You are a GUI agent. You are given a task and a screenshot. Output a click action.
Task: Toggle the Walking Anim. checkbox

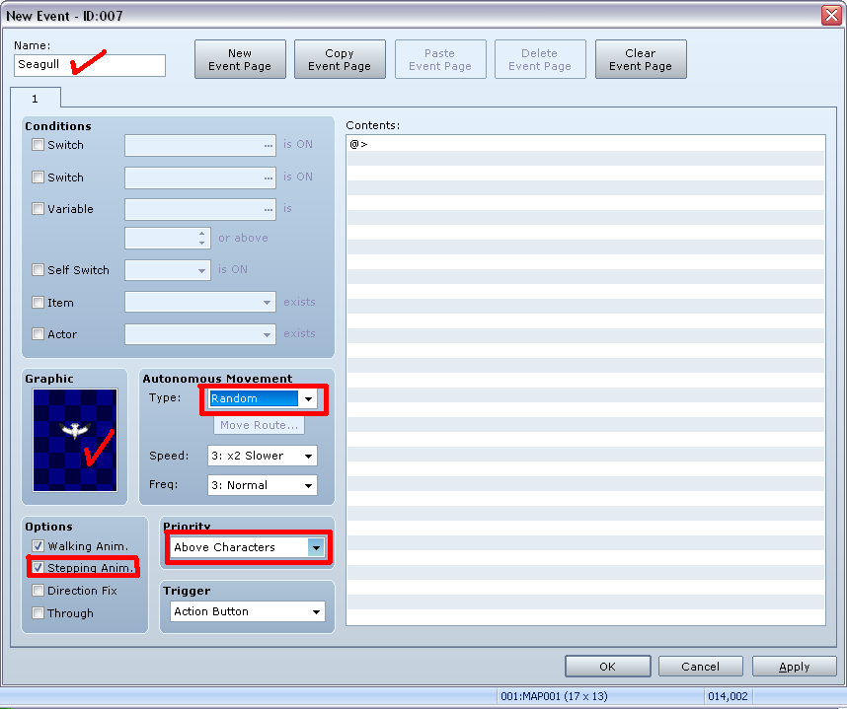[x=38, y=546]
